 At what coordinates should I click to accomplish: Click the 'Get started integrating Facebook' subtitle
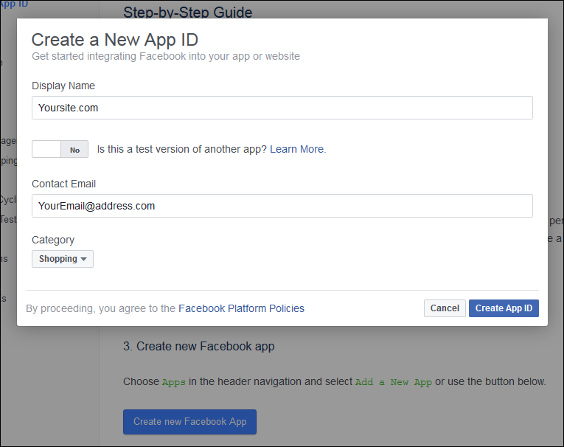click(166, 56)
